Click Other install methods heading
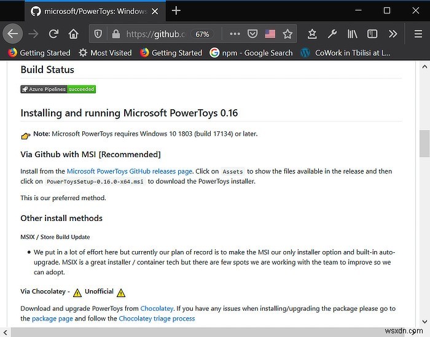The height and width of the screenshot is (337, 430). tap(61, 219)
